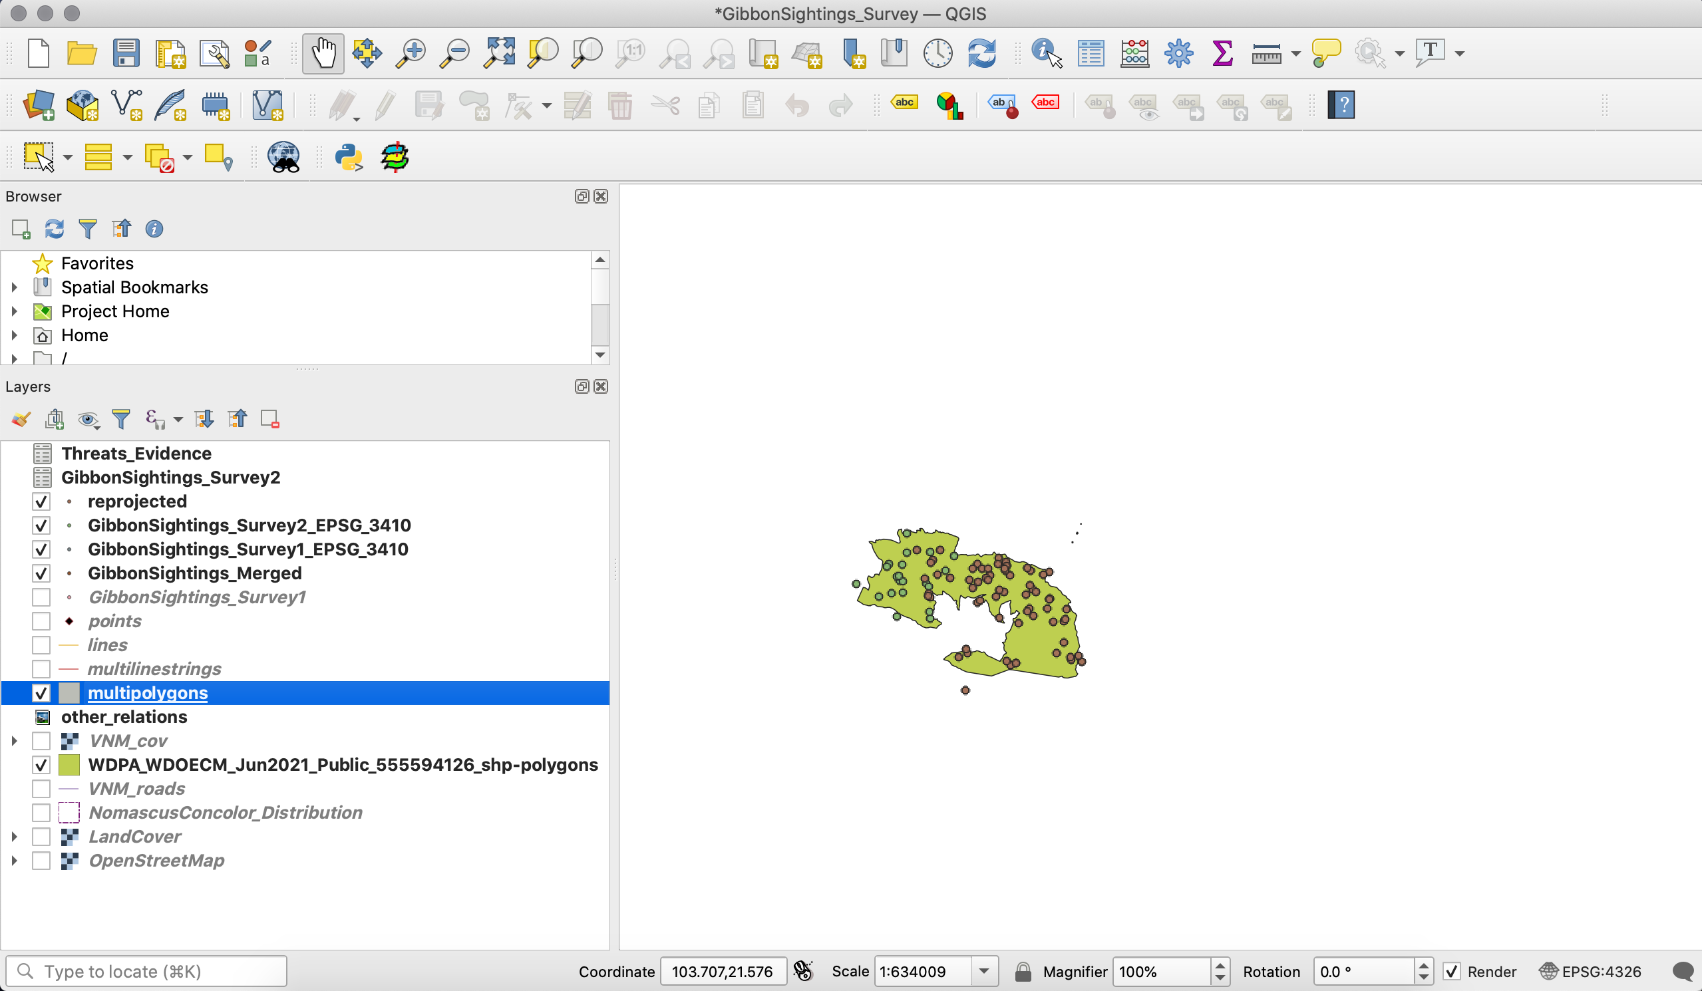Refresh the Browser panel
1702x991 pixels.
coord(54,229)
